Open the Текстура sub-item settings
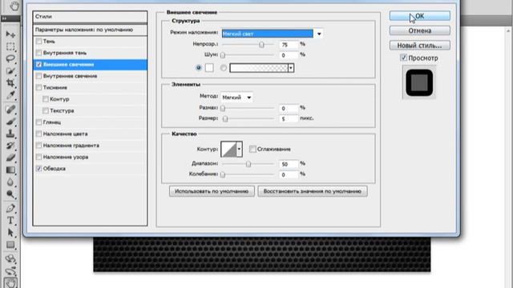The width and height of the screenshot is (513, 288). click(x=62, y=110)
